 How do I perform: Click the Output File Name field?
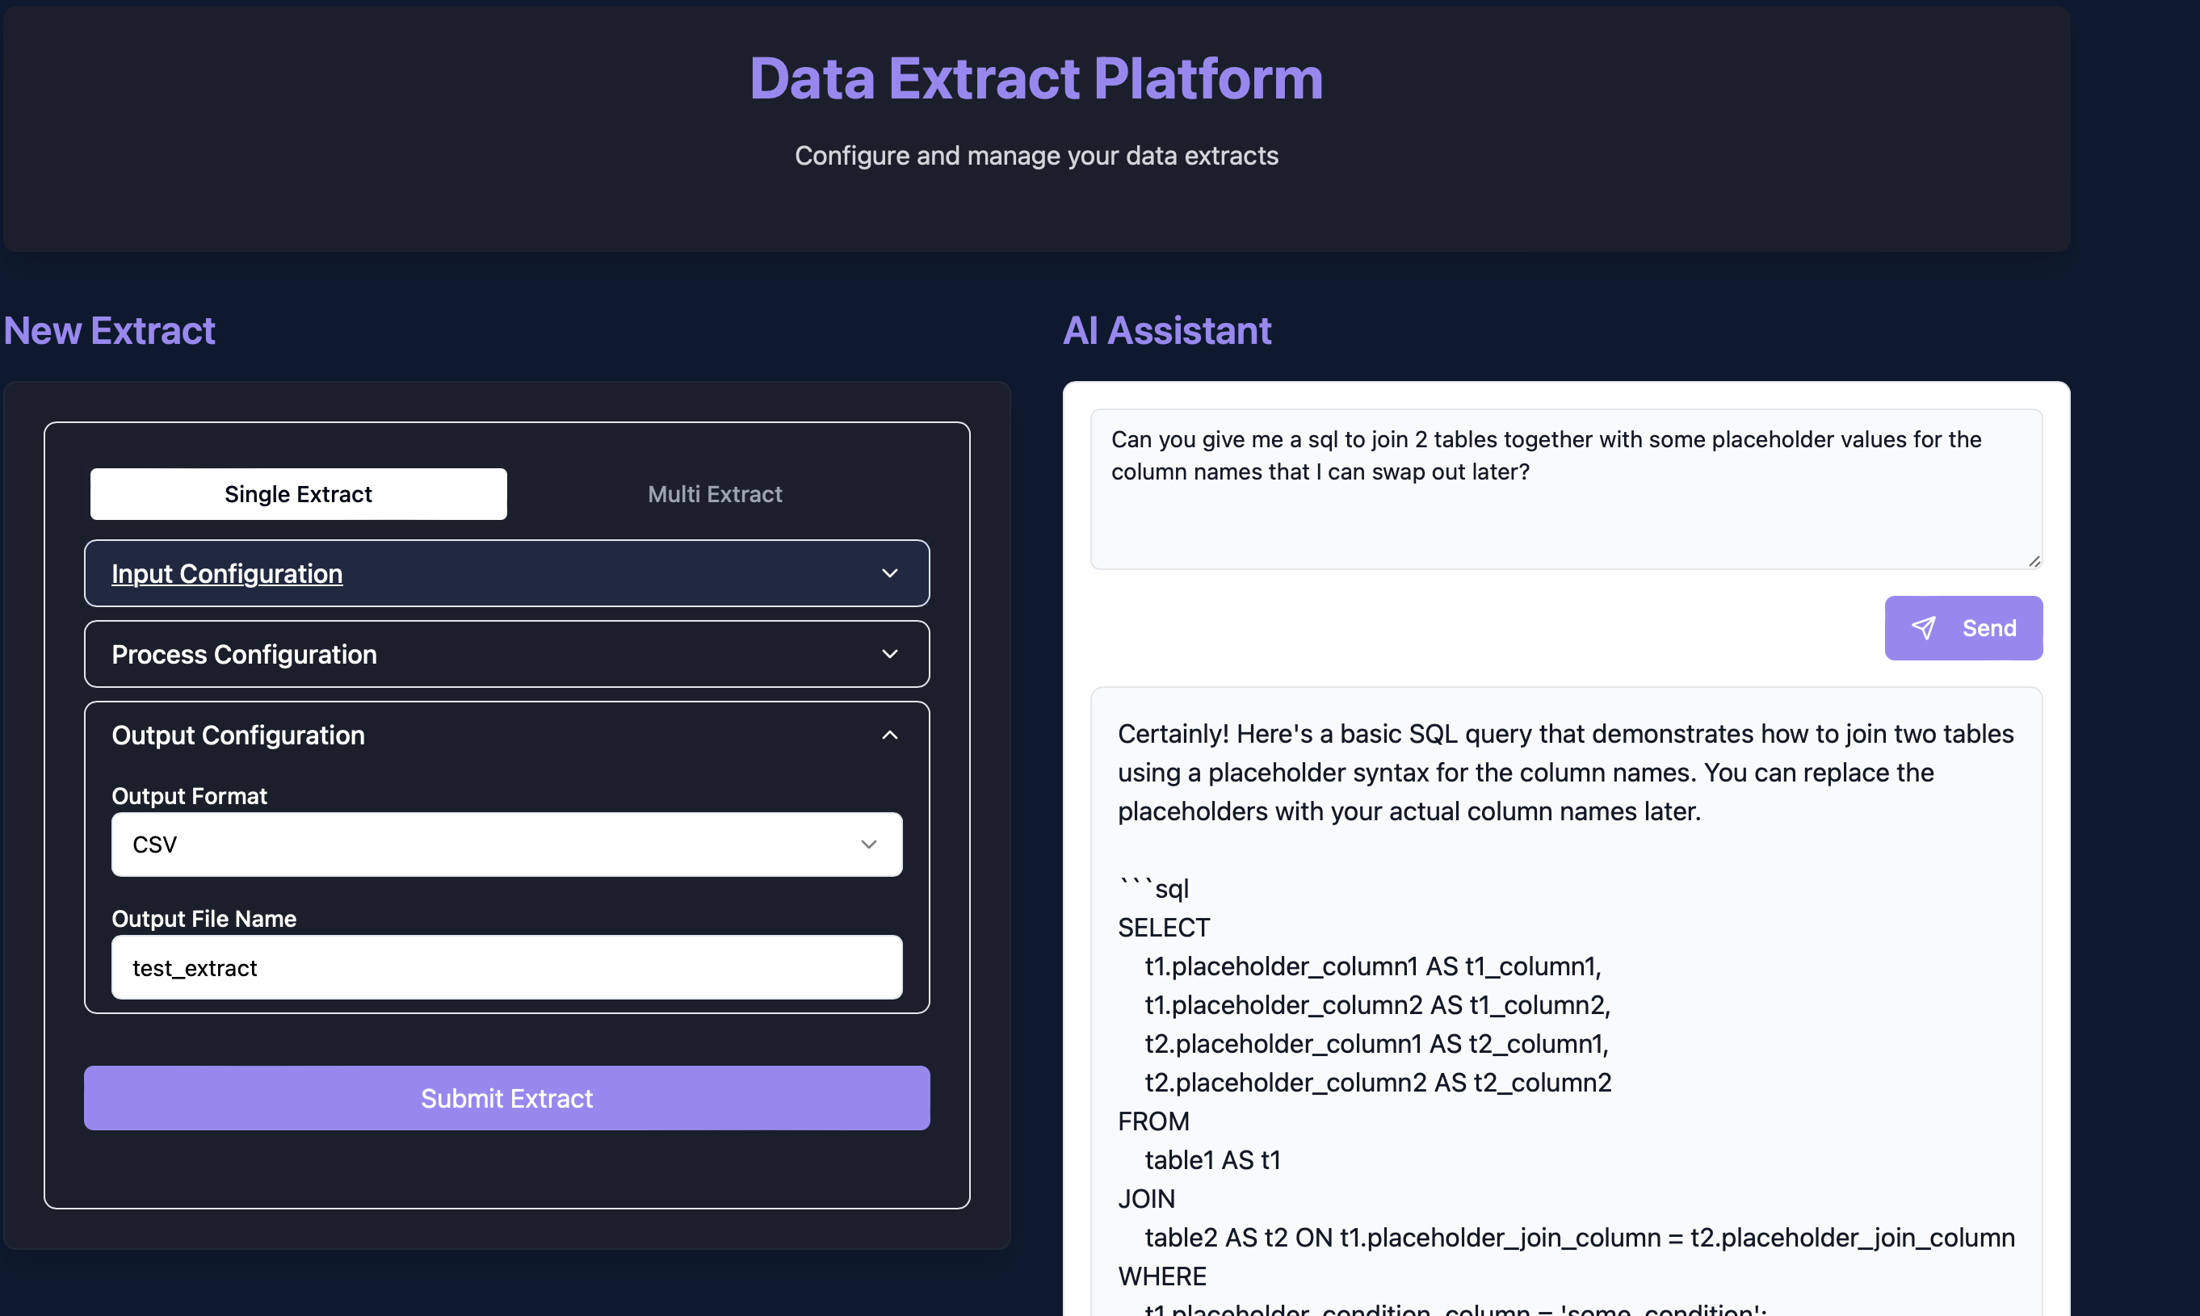coord(506,967)
